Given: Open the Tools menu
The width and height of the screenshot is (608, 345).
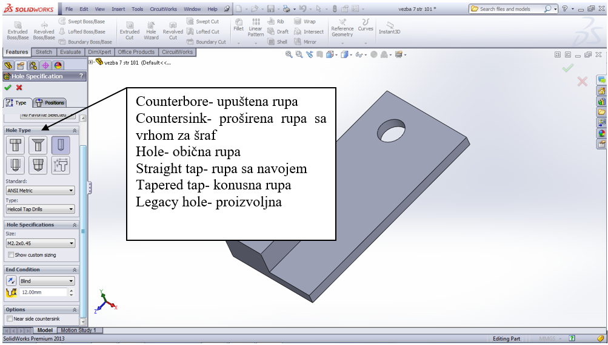Looking at the screenshot, I should (137, 9).
